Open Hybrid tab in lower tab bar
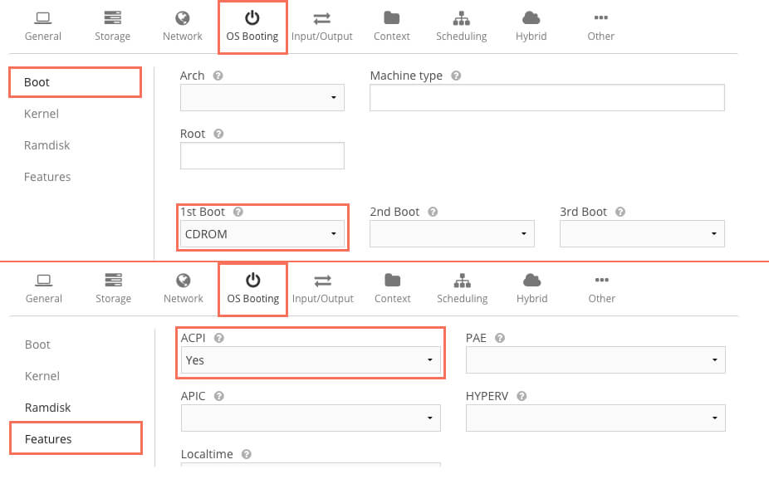Screen dimensions: 769x484 [531, 288]
